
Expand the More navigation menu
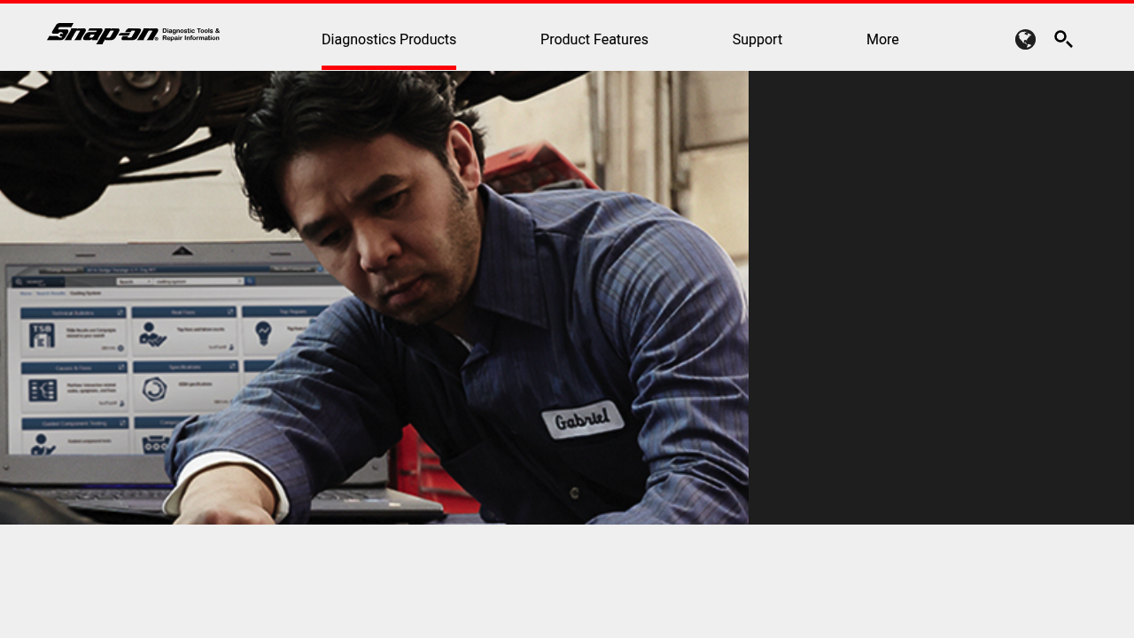pyautogui.click(x=882, y=39)
